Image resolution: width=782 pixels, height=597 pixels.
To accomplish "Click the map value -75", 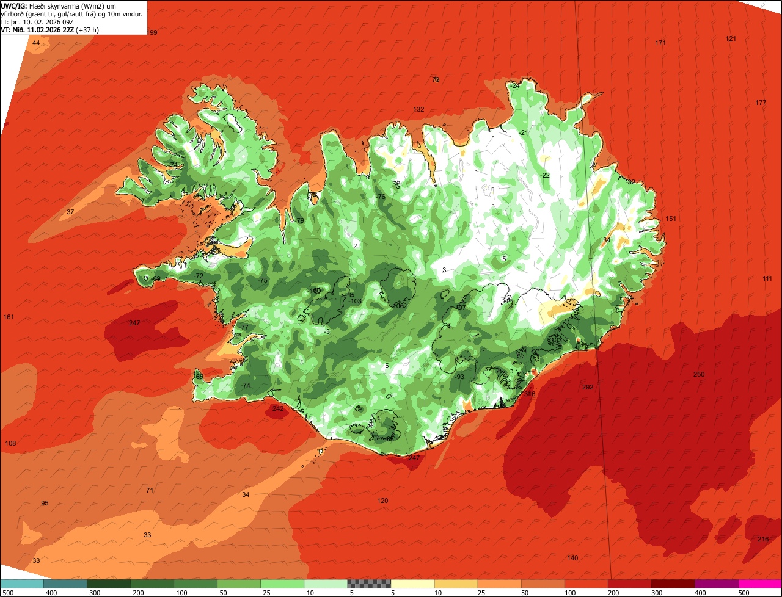I will click(x=263, y=280).
